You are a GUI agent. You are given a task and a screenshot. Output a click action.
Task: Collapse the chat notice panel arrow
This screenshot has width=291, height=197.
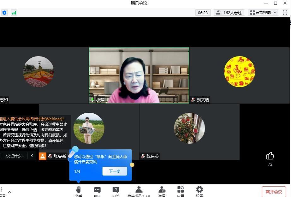(x=32, y=156)
